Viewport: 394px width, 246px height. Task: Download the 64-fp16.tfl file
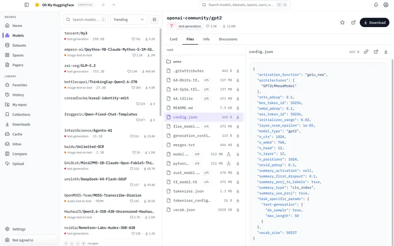(238, 90)
